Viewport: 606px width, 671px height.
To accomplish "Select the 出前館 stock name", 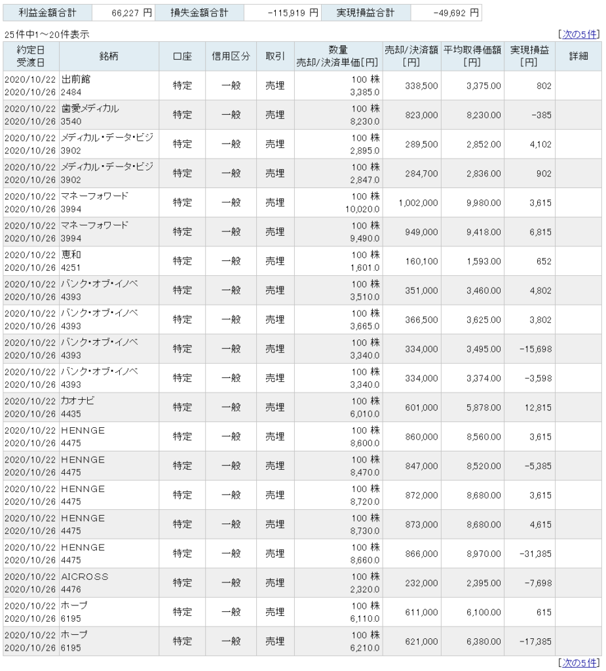I will coord(74,79).
